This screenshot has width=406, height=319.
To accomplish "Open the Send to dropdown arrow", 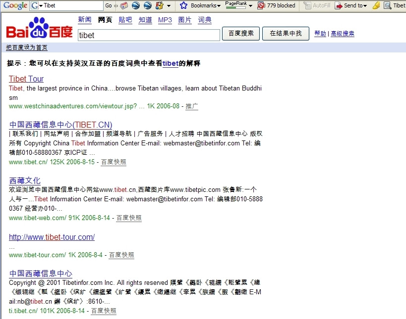I will (x=365, y=5).
